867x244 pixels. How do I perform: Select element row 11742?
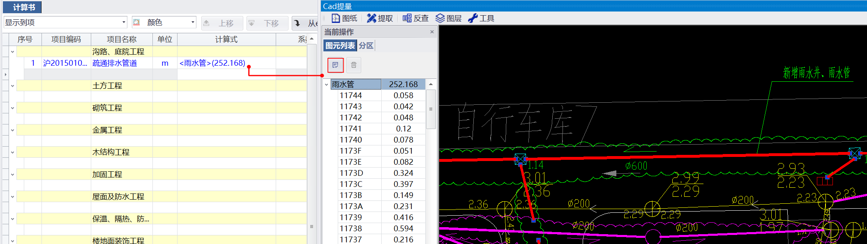381,117
